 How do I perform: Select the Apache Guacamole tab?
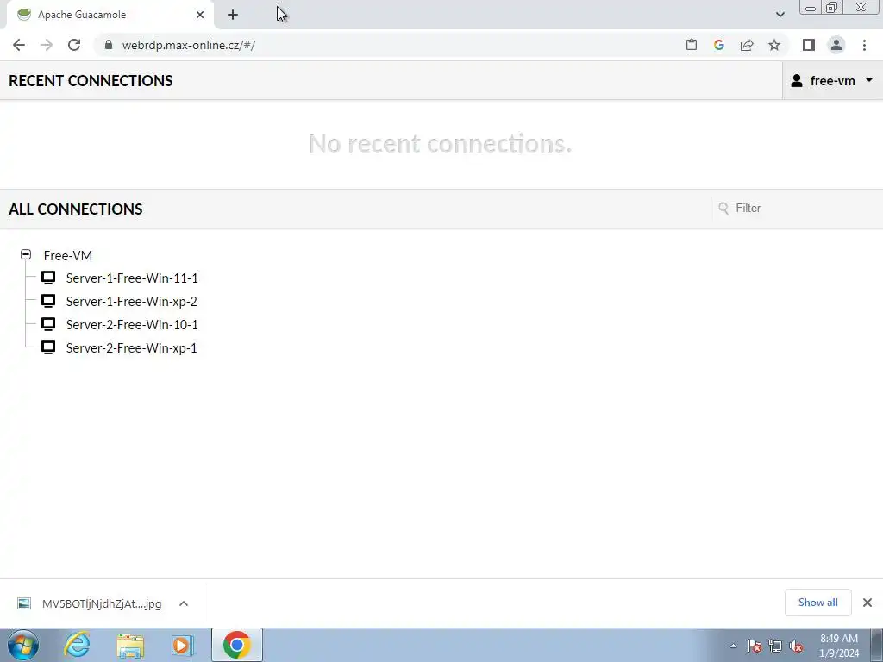[x=110, y=15]
